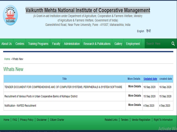
Task: Select the tender document AMC title
Action: point(63,87)
